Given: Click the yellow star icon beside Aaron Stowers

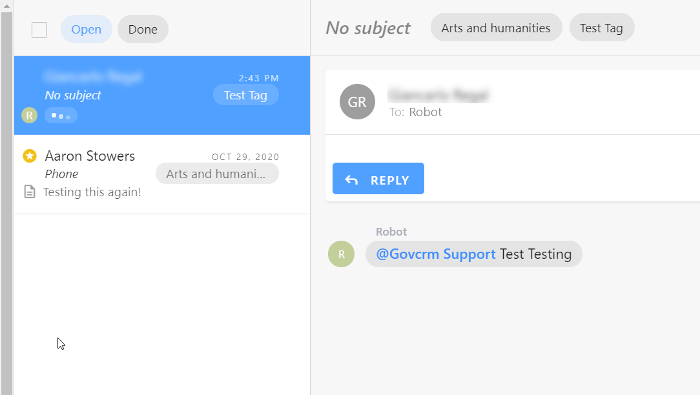Looking at the screenshot, I should [x=29, y=156].
